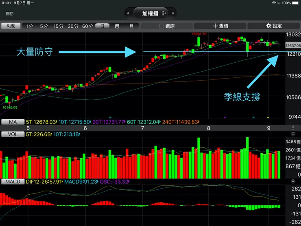Viewport: 301px width, 226px height.
Task: Tap current price label 12637.95
Action: pyautogui.click(x=293, y=46)
